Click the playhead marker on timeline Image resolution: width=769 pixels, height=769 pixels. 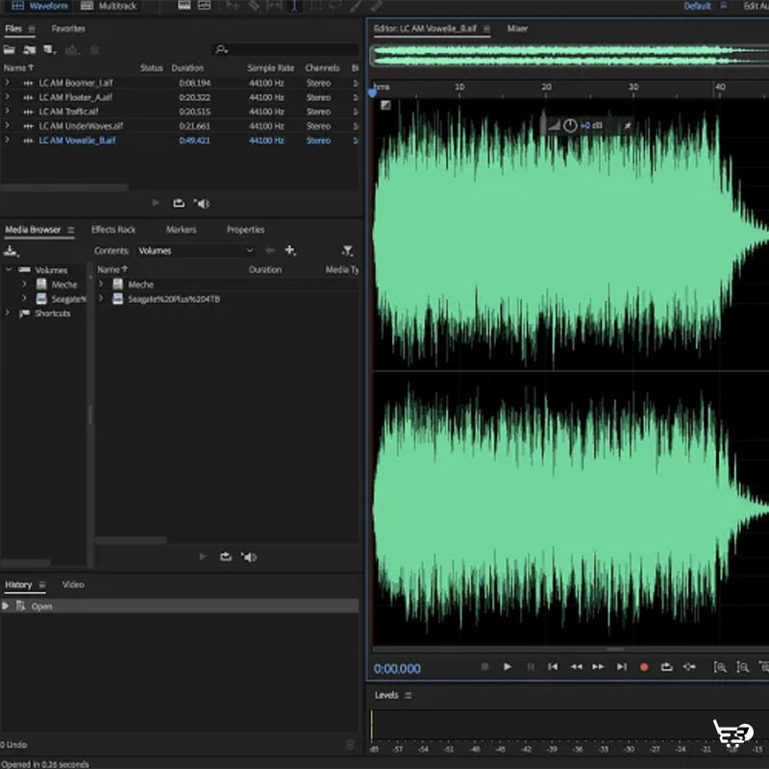point(372,91)
